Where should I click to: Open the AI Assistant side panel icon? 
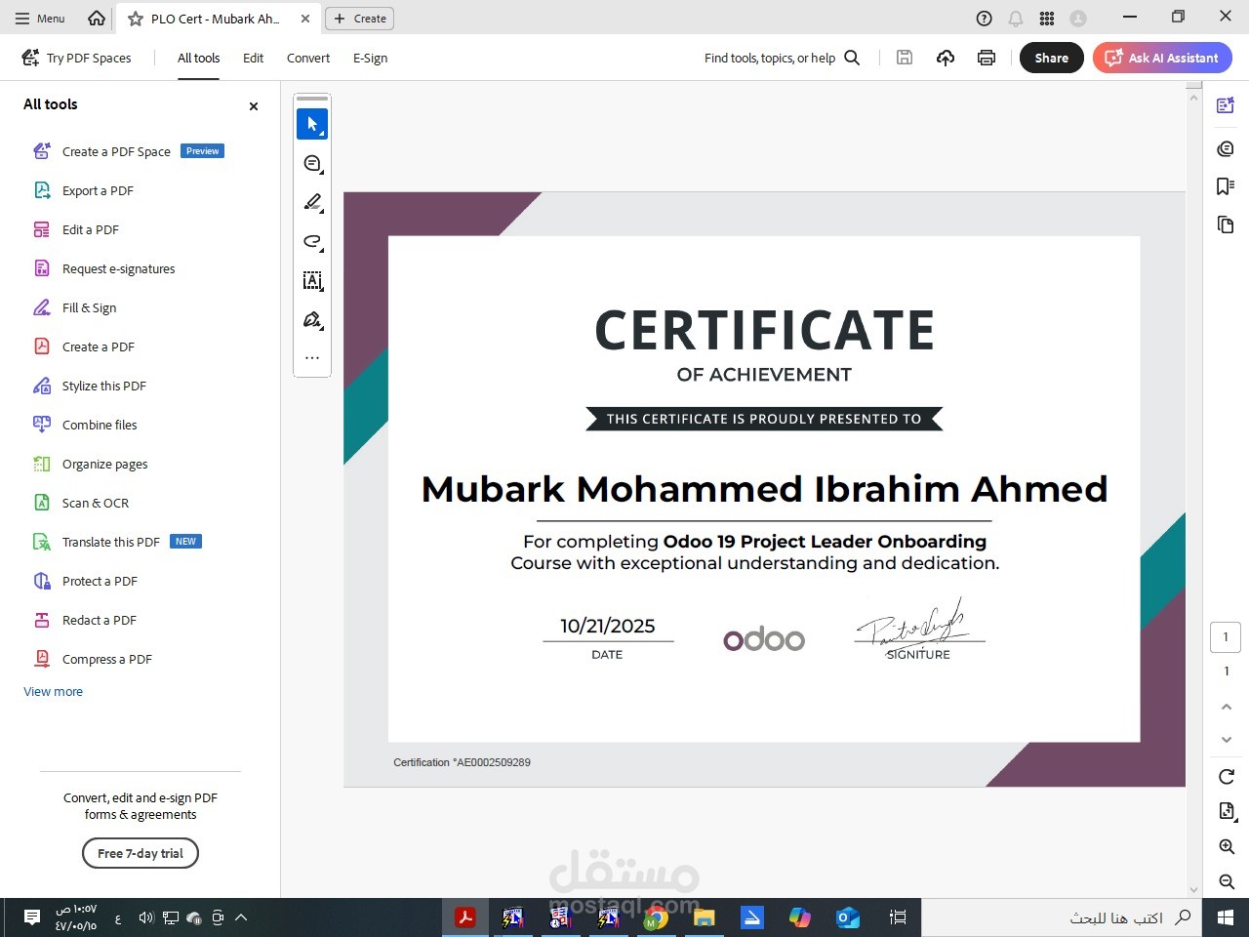click(x=1226, y=105)
